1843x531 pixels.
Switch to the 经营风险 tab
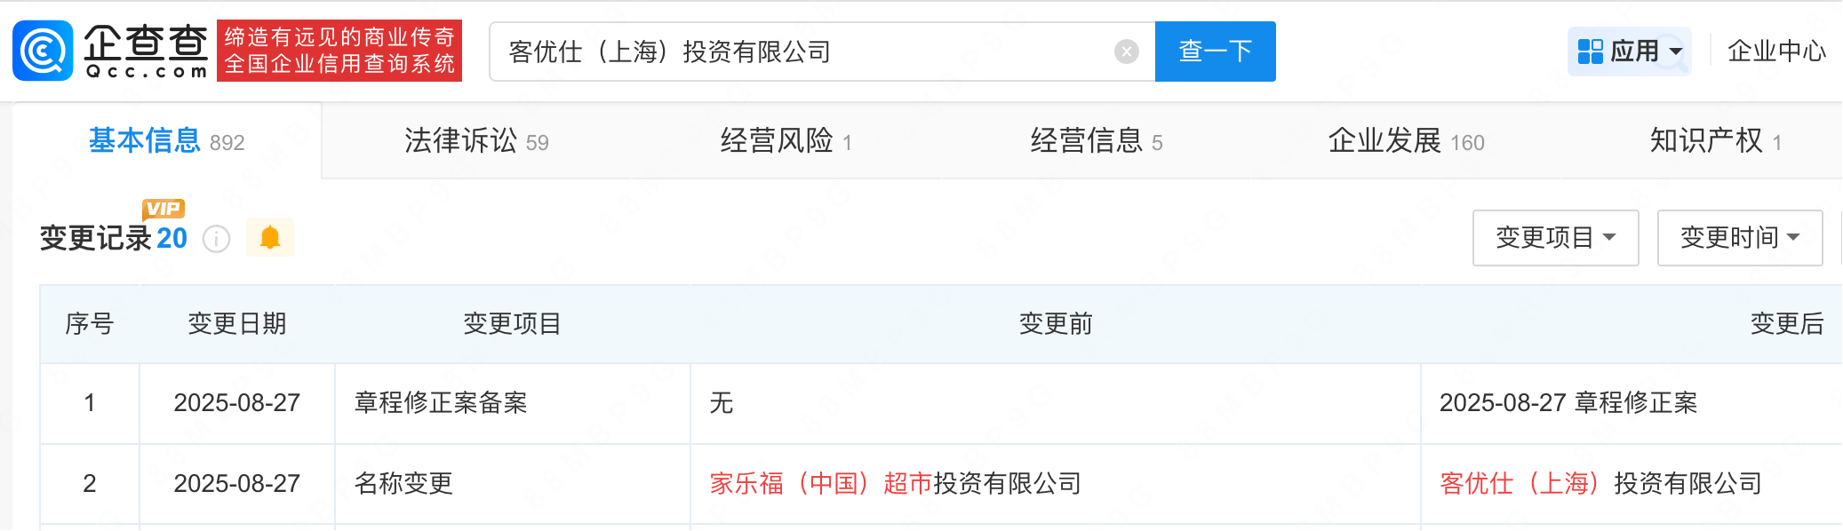786,141
